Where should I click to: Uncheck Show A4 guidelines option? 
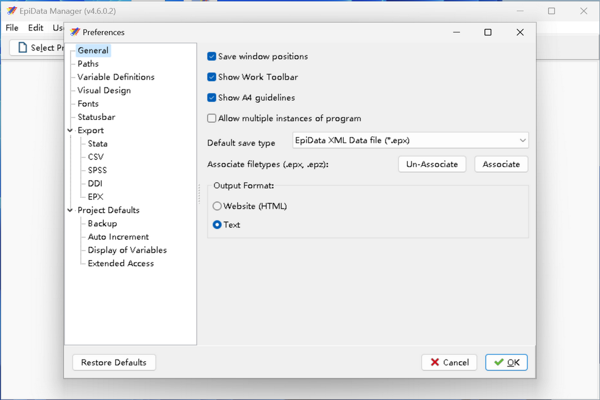212,98
